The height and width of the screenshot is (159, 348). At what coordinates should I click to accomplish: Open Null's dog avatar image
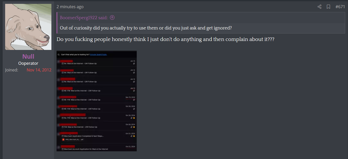(x=28, y=27)
